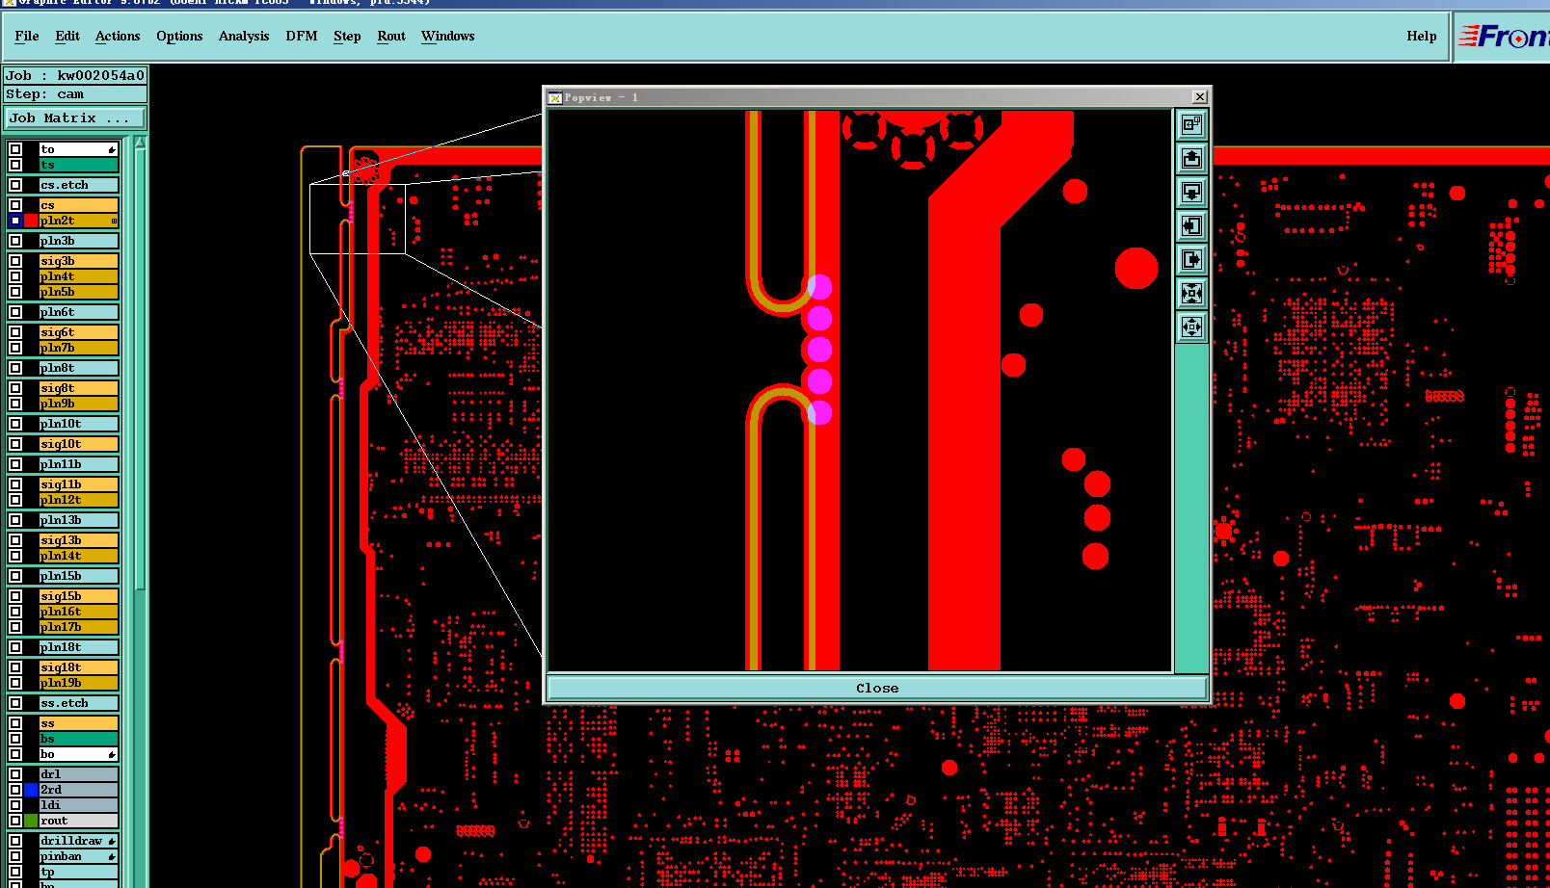1550x888 pixels.
Task: Toggle the checkbox for layer drl
Action: pos(15,774)
